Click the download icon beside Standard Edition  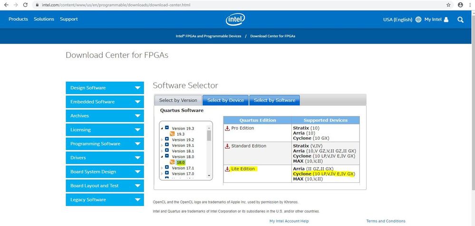pos(227,146)
